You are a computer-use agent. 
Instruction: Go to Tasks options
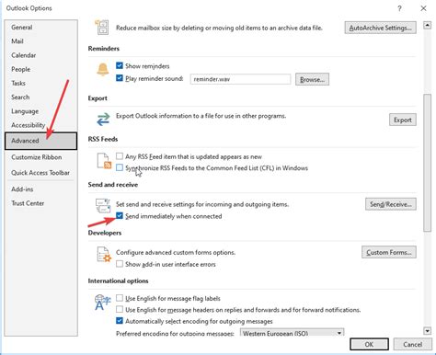(40, 83)
